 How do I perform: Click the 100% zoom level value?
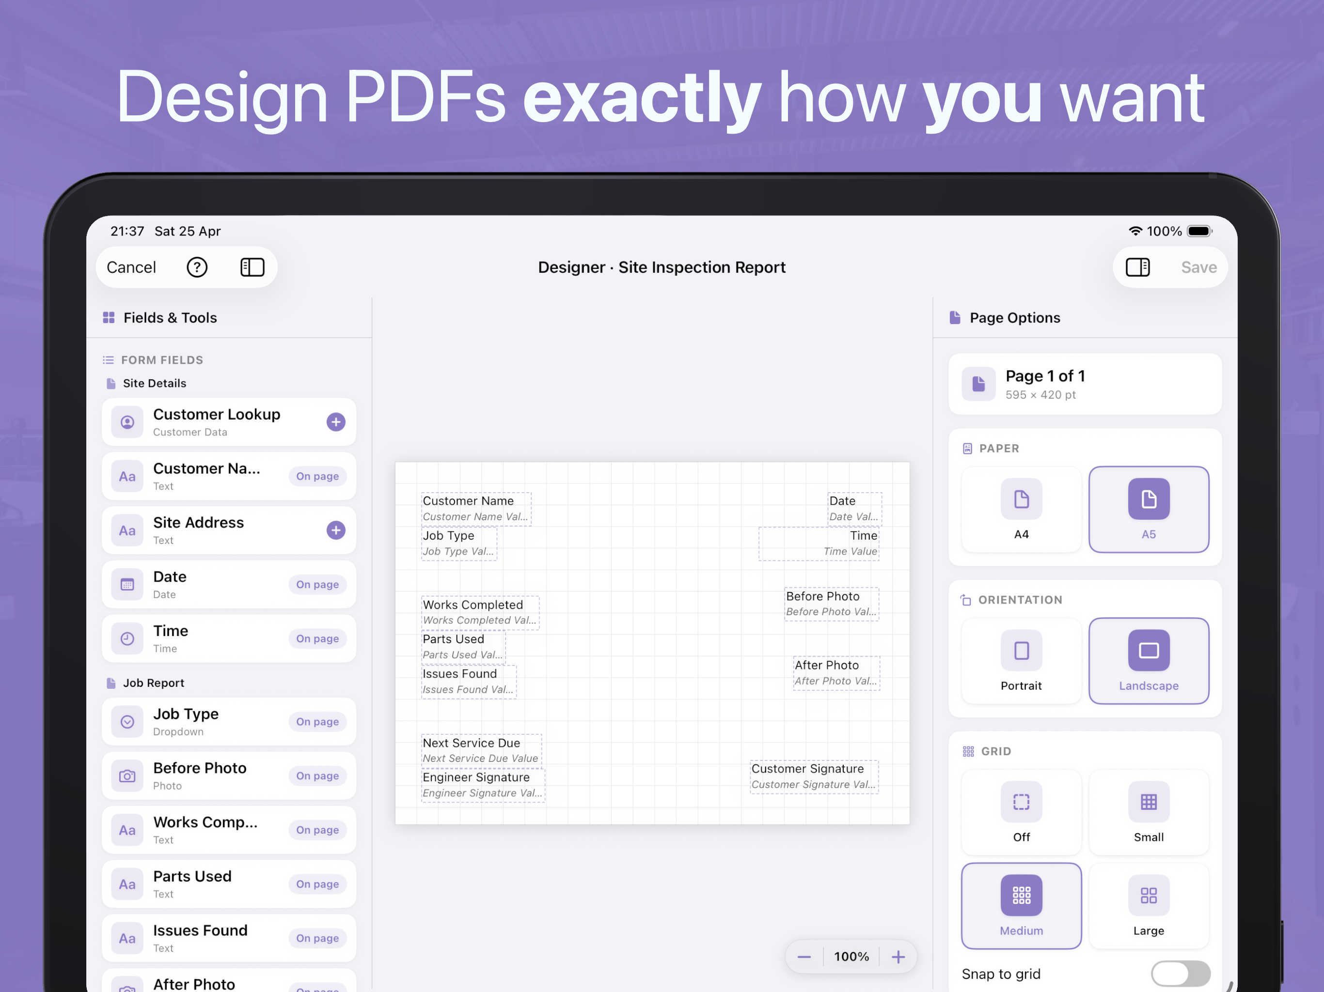[x=851, y=957]
